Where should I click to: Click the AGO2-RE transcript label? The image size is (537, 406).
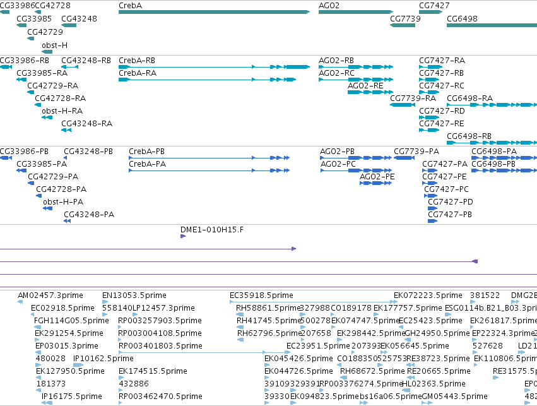coord(365,86)
